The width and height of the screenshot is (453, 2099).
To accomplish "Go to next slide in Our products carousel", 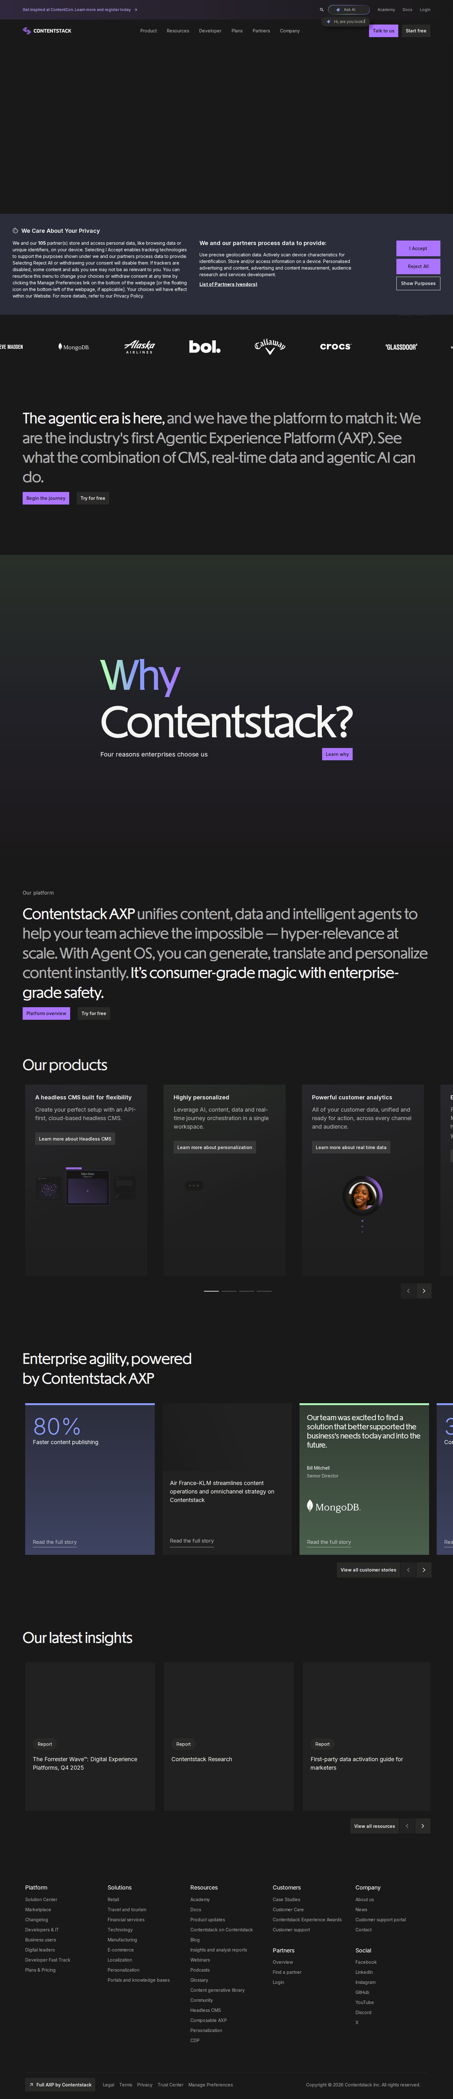I will [424, 1291].
